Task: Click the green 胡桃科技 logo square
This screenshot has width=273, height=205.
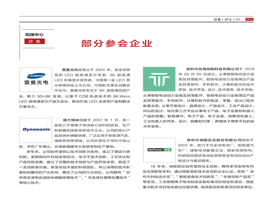Action: tap(159, 79)
